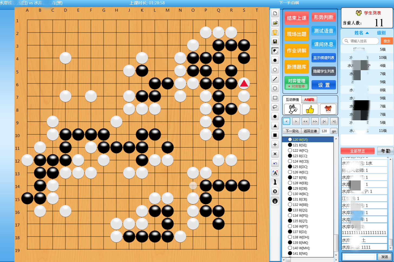Send the clapping hands reaction
Screen dimensions: 394x262
point(292,109)
